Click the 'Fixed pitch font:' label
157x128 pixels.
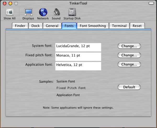[x=39, y=55]
